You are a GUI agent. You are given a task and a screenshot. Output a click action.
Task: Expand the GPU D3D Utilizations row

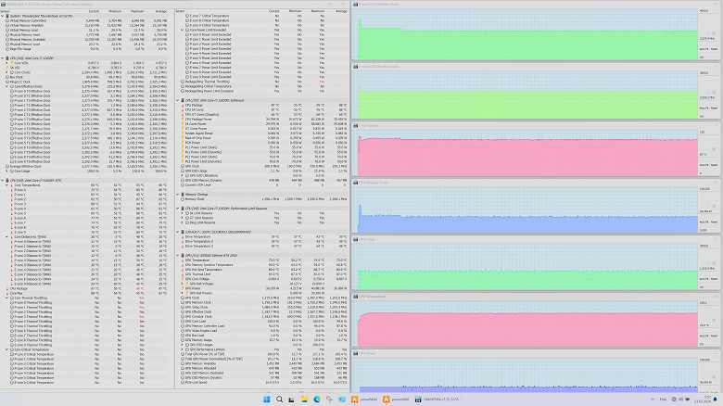[x=182, y=175]
